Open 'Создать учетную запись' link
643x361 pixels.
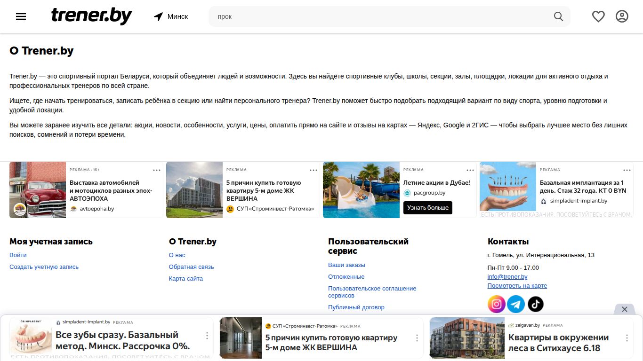click(x=44, y=267)
